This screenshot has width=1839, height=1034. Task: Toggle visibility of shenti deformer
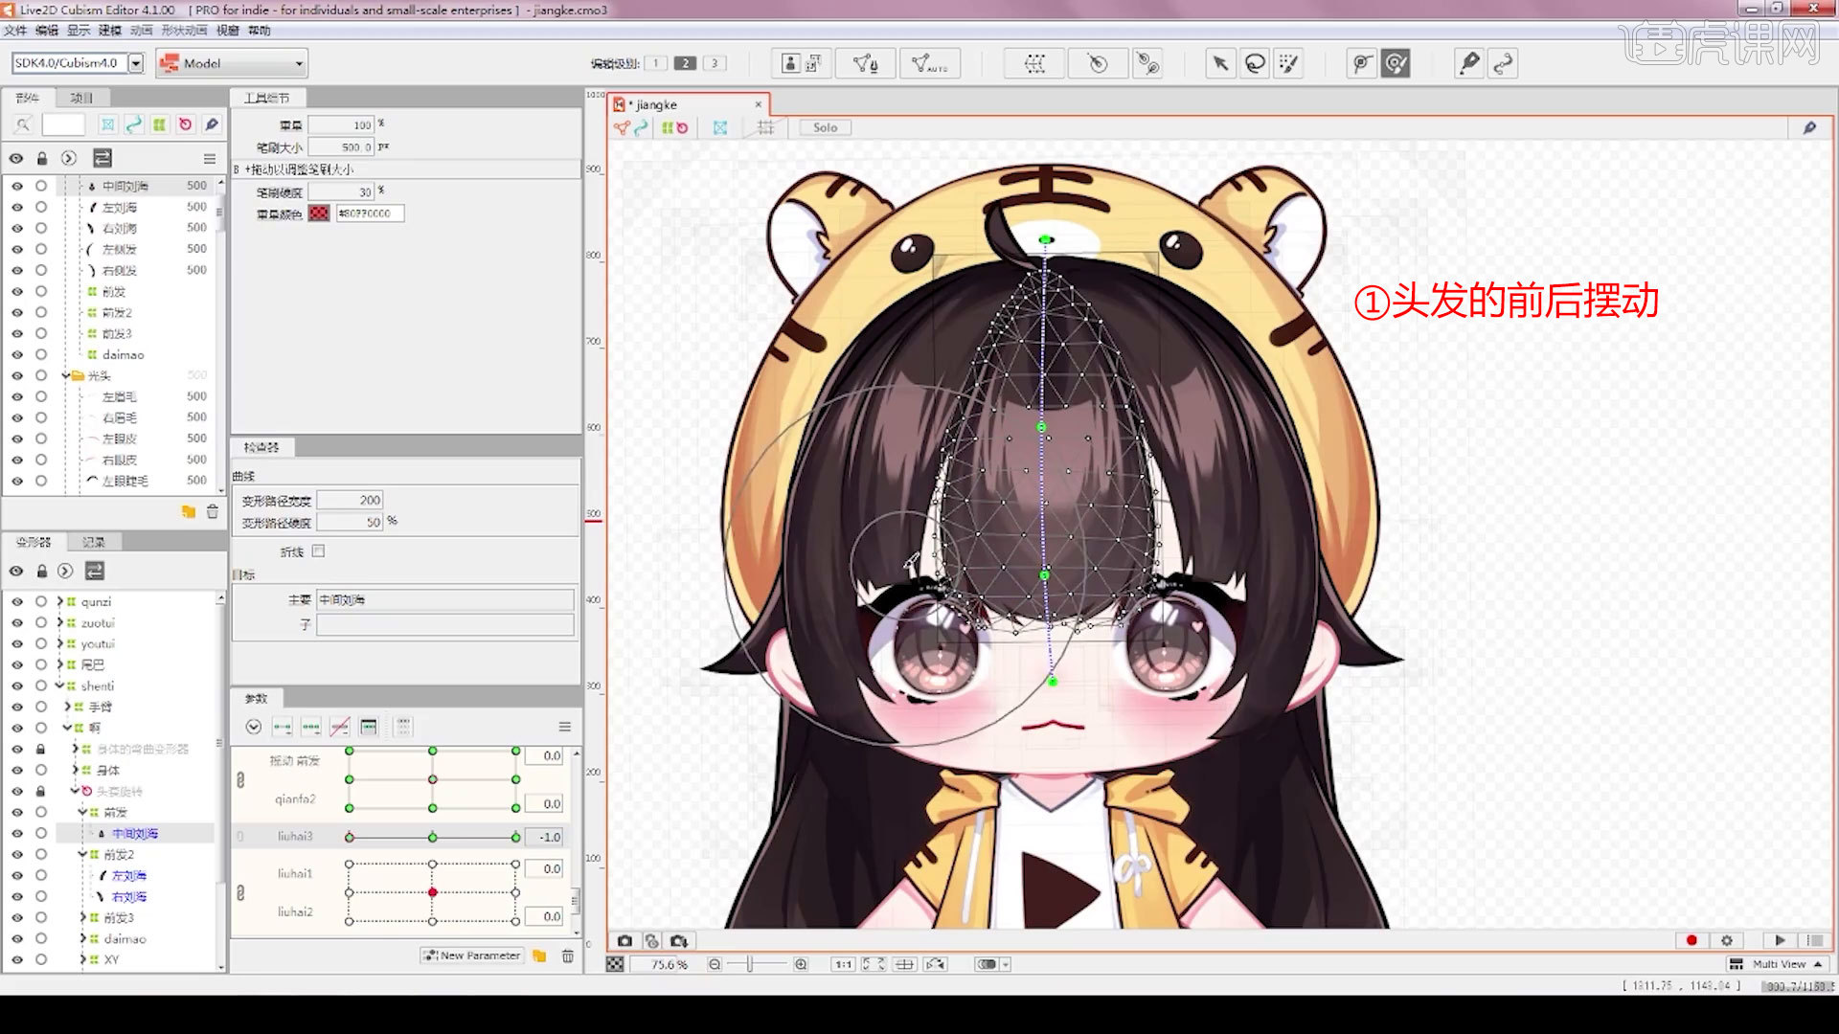[x=16, y=686]
